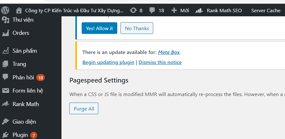The width and height of the screenshot is (285, 139).
Task: Open Server Cache menu in admin bar
Action: (266, 11)
